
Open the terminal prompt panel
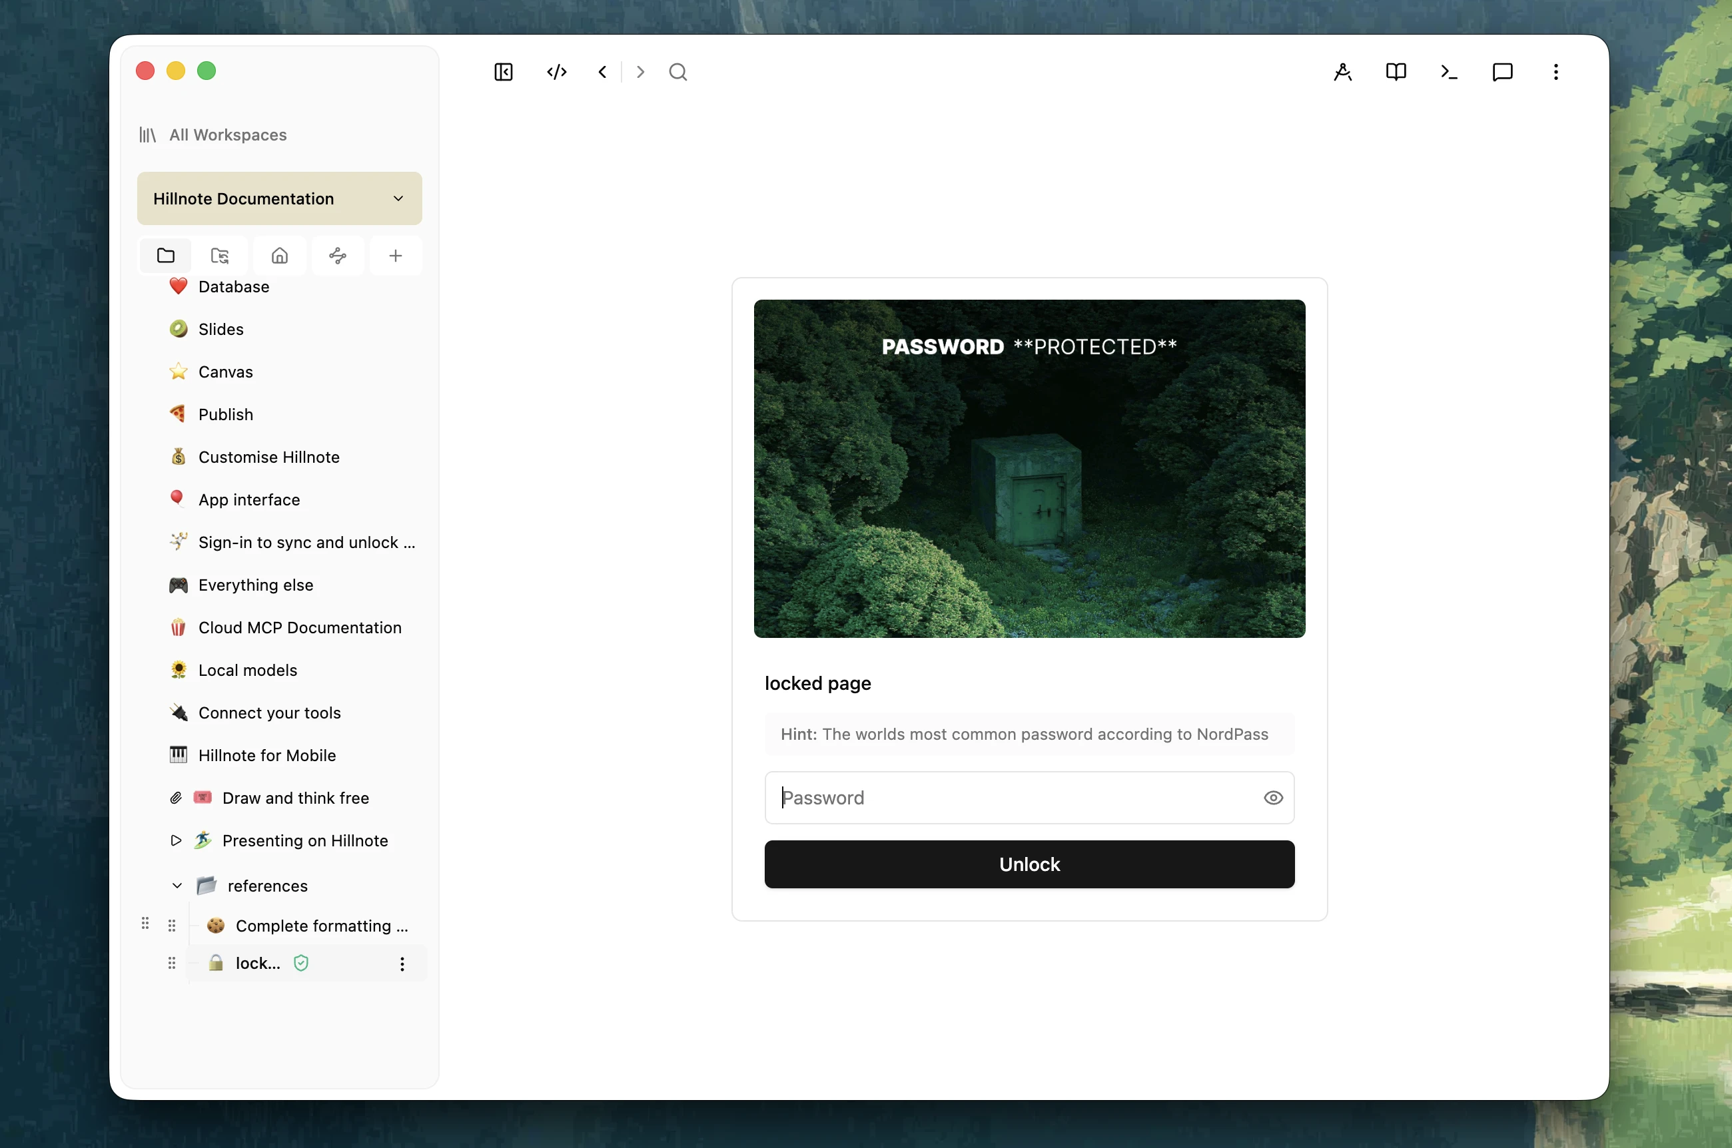click(1450, 72)
